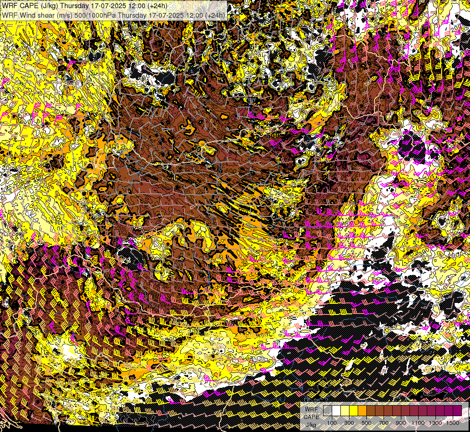Select the transparent below-100 legend swatch
This screenshot has height=432, width=470.
(327, 411)
